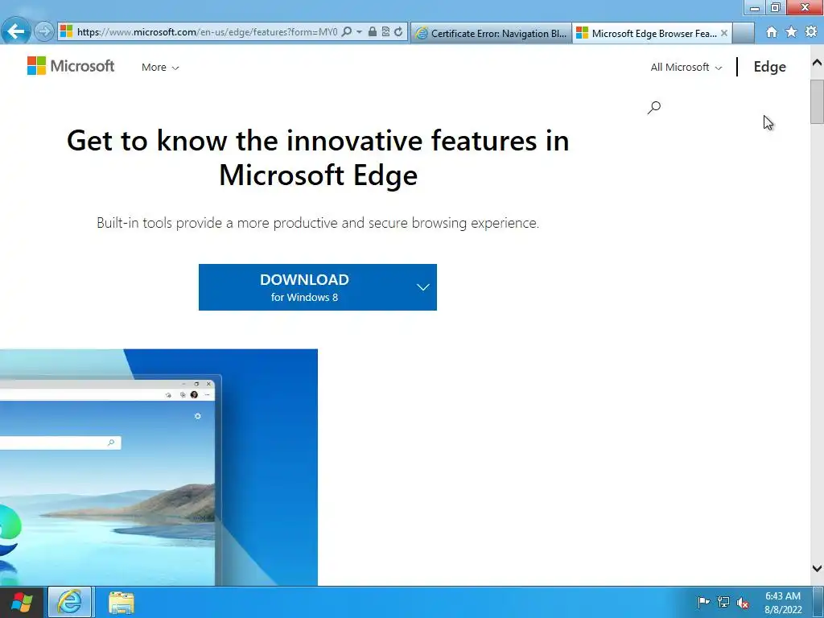Open a new blank tab

point(744,33)
